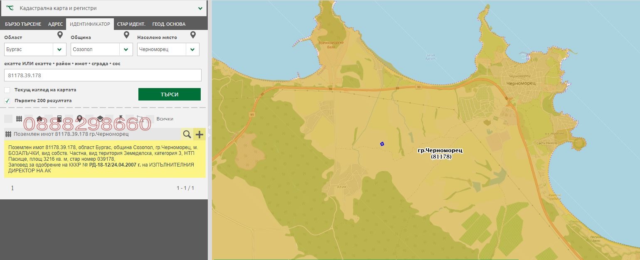Switch to the БЪРЗО ТЪРСЕНЕ tab
640x260 pixels.
(23, 24)
